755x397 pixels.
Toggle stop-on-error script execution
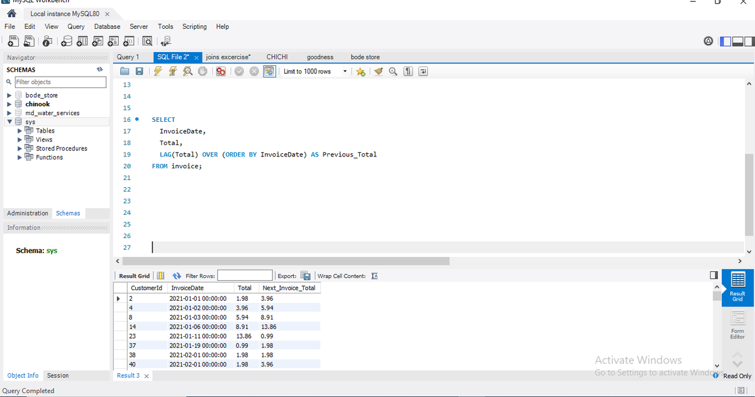(221, 72)
